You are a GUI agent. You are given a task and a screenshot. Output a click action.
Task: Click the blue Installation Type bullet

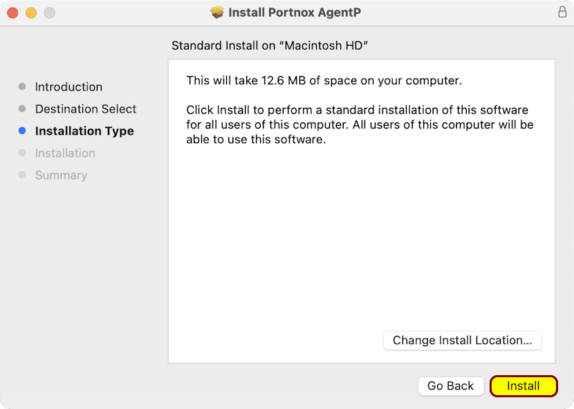22,131
